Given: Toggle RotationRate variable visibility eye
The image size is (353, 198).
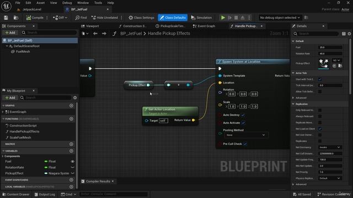Looking at the screenshot, I should pos(72,167).
